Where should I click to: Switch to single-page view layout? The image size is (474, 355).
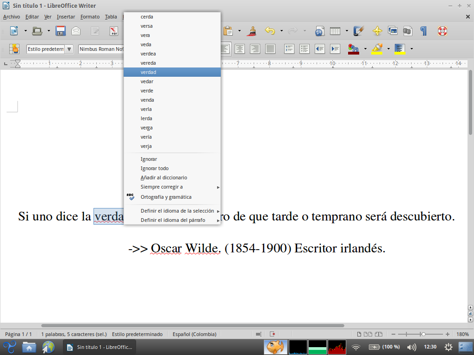pyautogui.click(x=359, y=334)
